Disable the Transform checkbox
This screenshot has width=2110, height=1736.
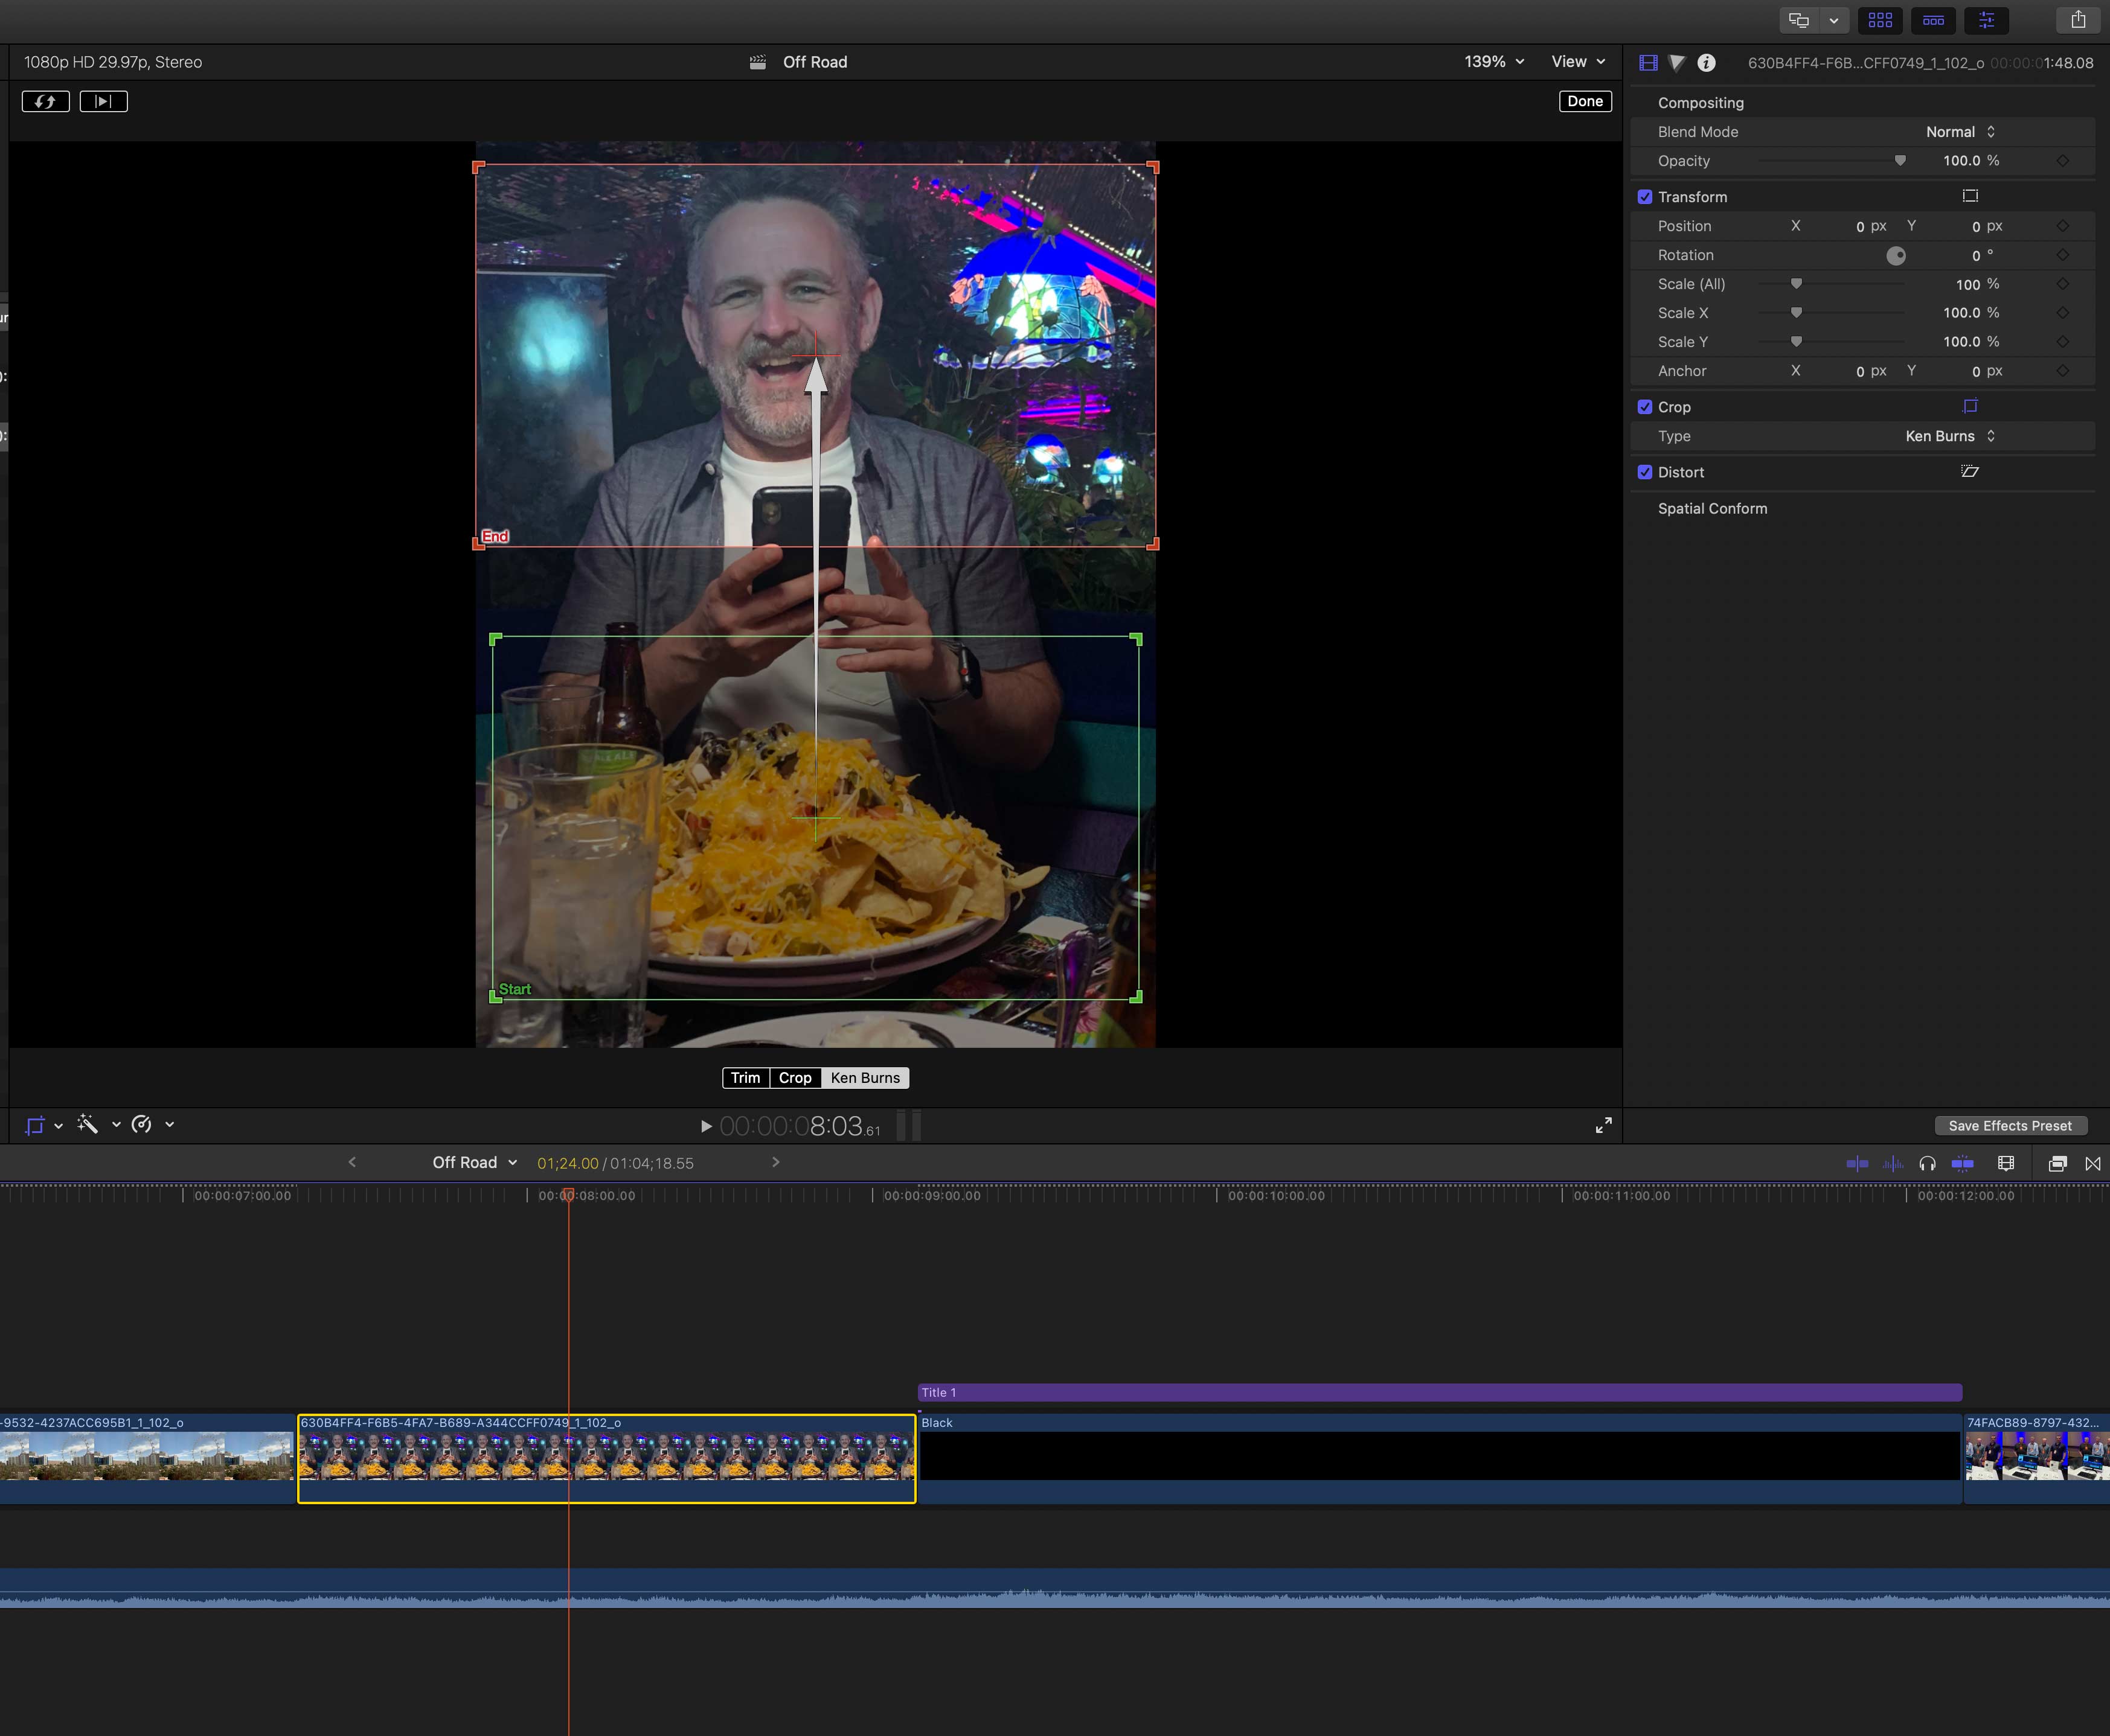coord(1645,197)
